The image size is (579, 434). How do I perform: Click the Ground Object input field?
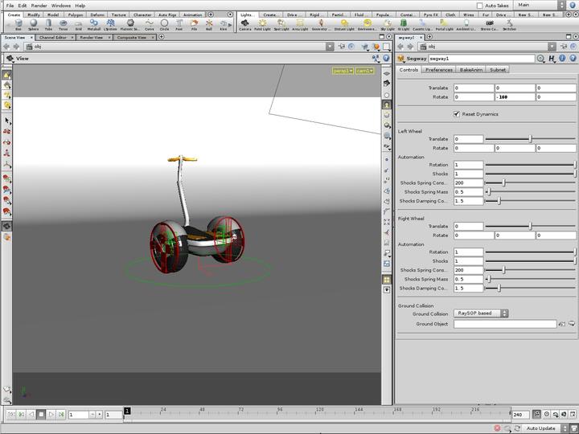click(x=505, y=324)
